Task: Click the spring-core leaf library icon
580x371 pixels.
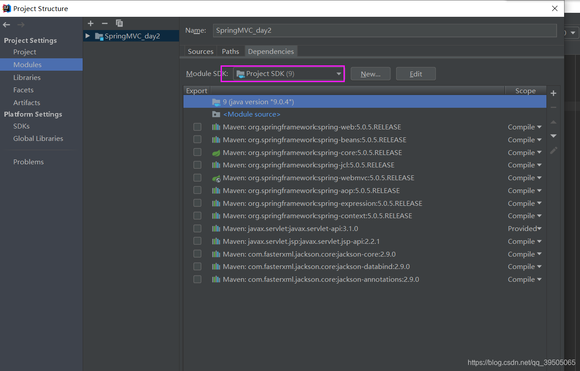Action: tap(216, 153)
